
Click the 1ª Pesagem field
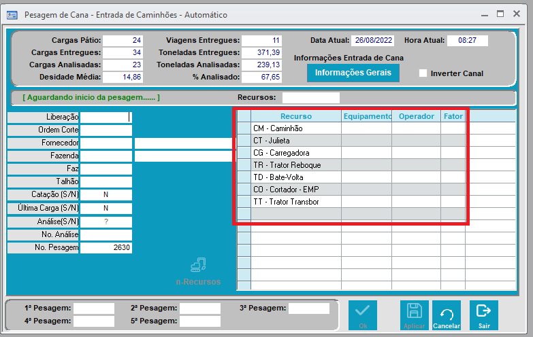coord(94,308)
